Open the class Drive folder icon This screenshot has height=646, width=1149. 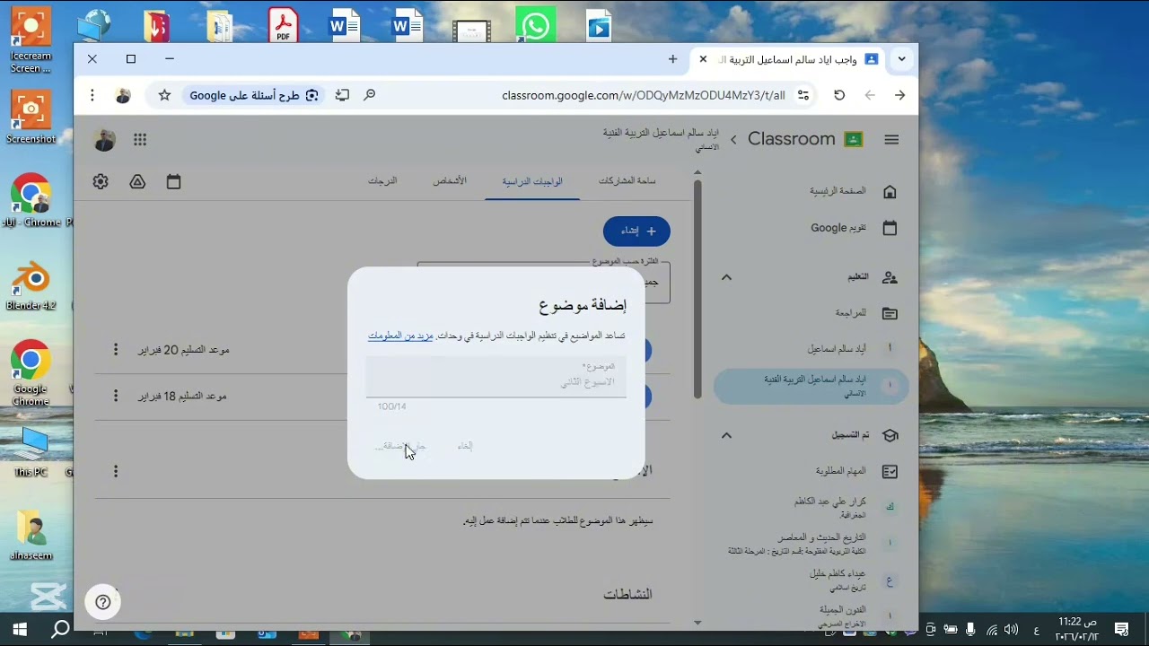(137, 181)
